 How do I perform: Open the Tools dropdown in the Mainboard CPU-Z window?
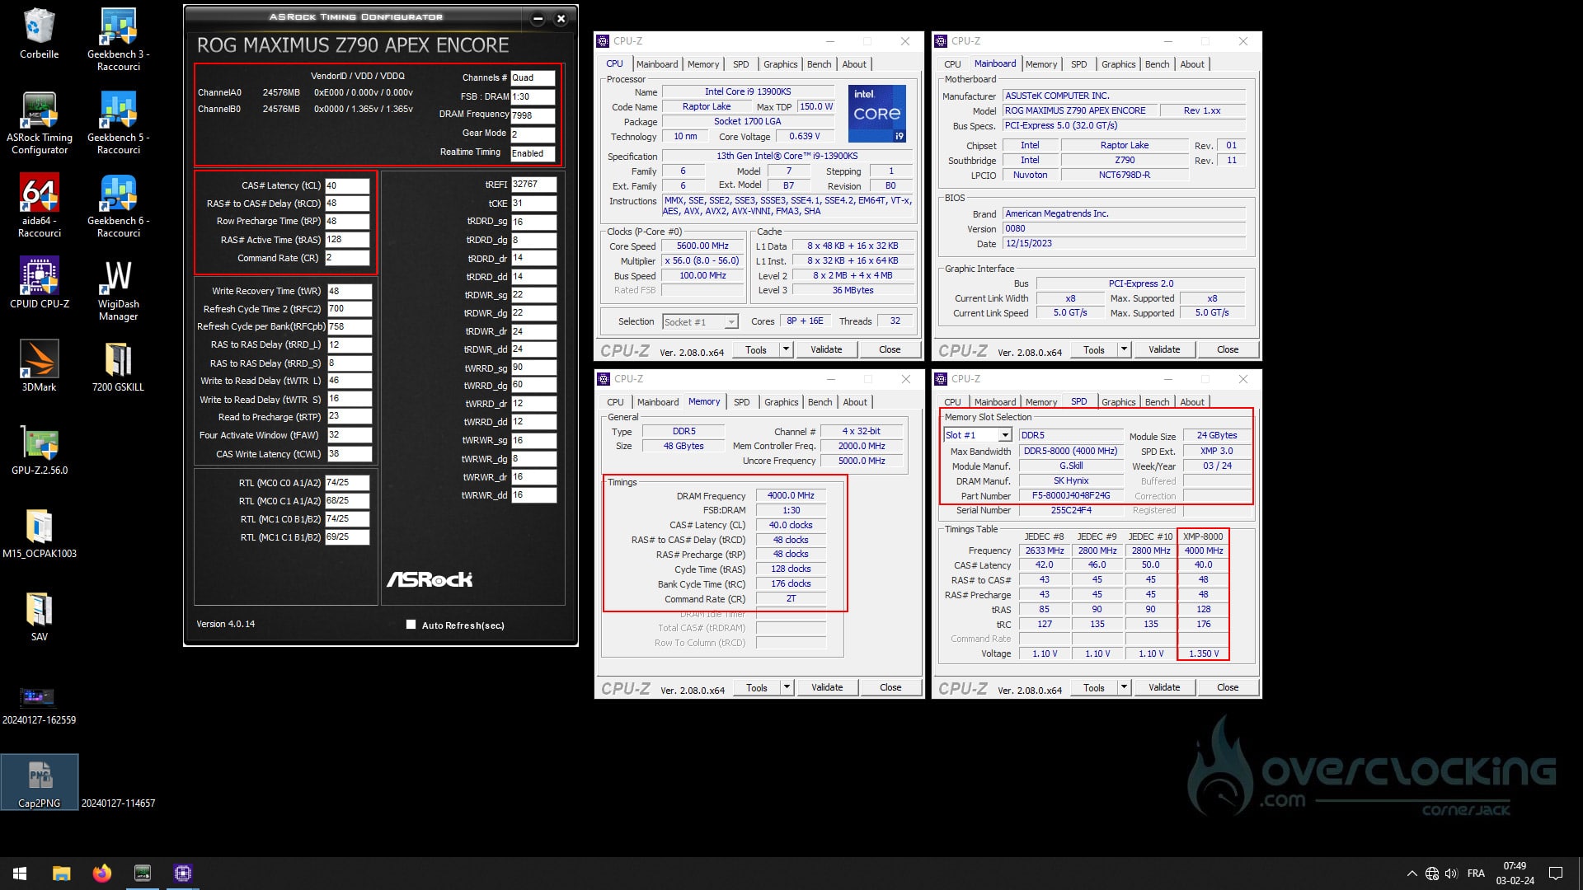(1124, 349)
